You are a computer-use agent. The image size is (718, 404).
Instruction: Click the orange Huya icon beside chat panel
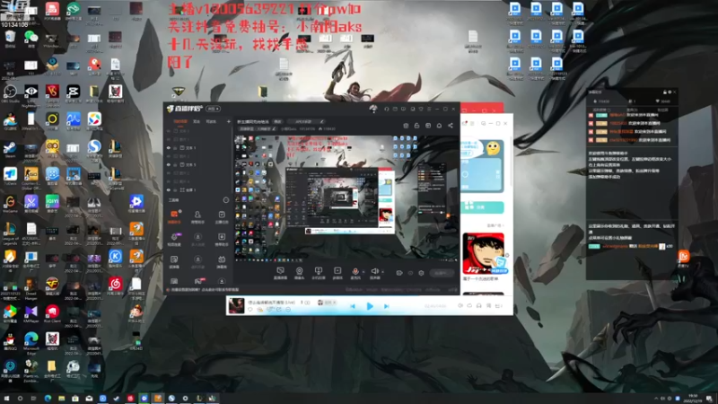(684, 256)
